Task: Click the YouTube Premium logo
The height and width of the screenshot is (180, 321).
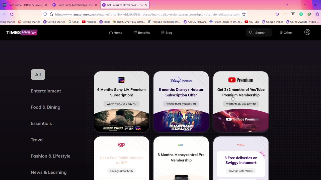Action: [x=241, y=80]
